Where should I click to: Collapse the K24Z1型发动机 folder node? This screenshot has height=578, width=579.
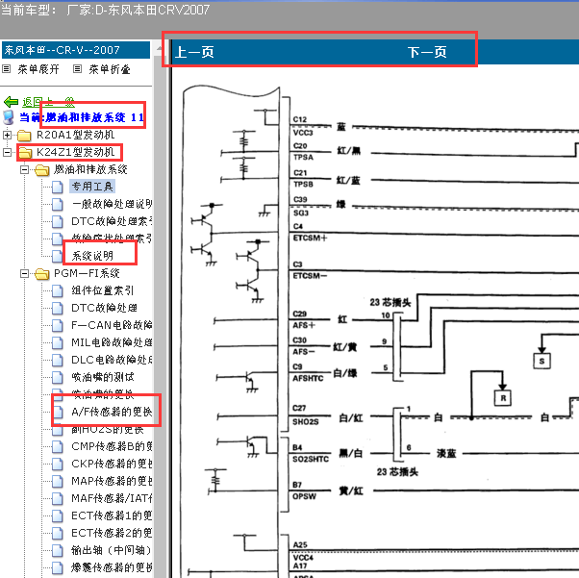coord(7,152)
